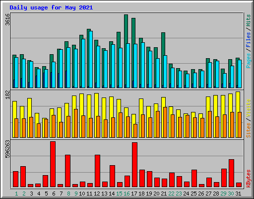Click the cyan files bar for day 1
Viewport: 254px width, 199px height.
16,73
